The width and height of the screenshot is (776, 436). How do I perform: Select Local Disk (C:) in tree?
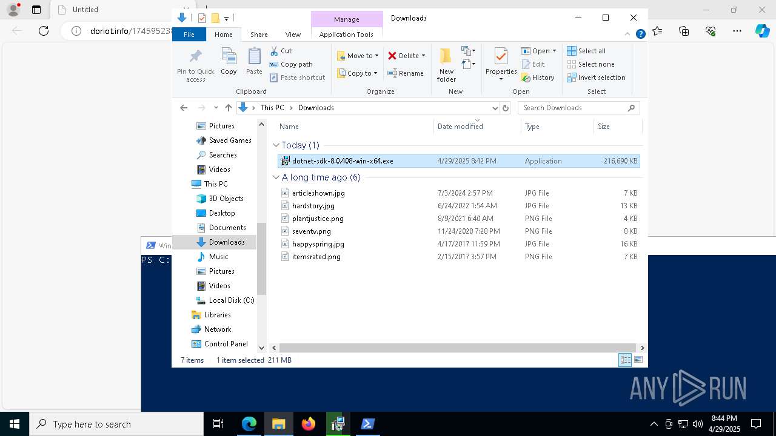coord(232,300)
